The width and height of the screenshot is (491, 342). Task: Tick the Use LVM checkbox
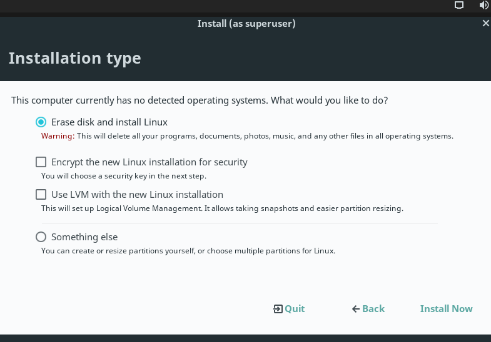pyautogui.click(x=41, y=195)
